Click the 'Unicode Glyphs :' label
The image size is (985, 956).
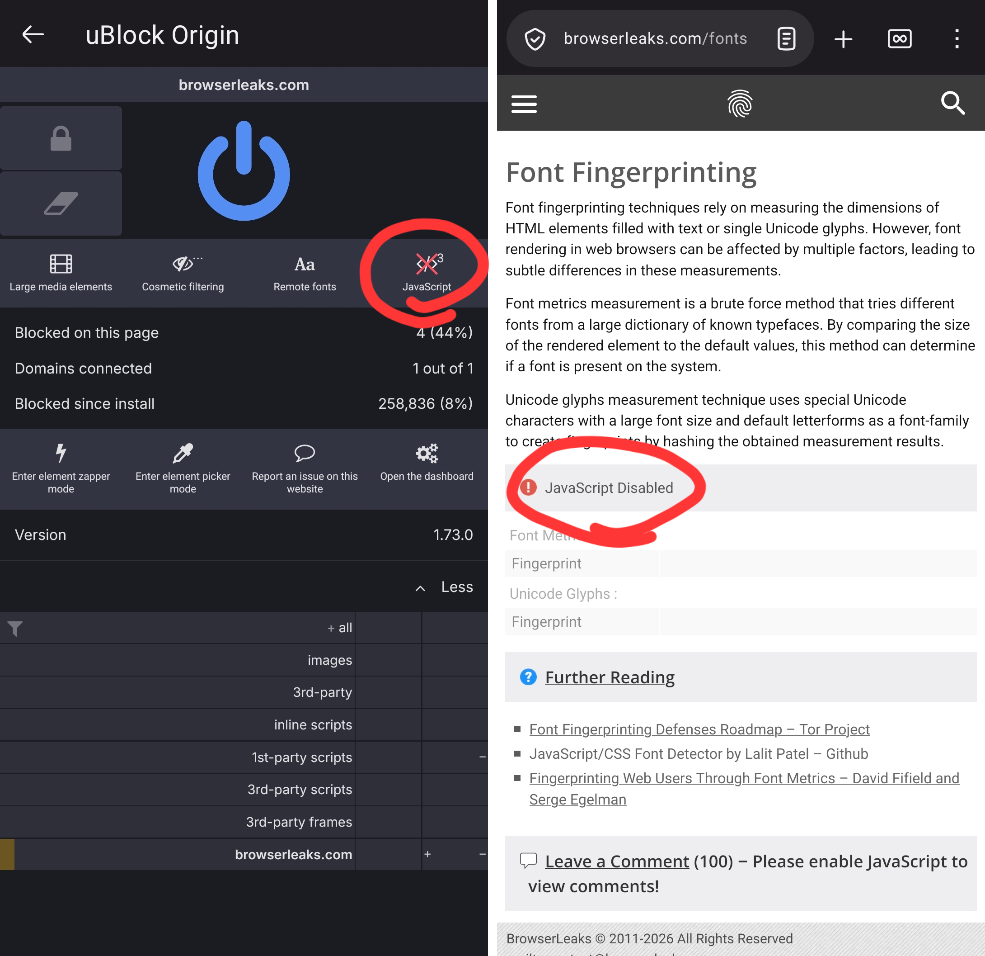point(563,594)
